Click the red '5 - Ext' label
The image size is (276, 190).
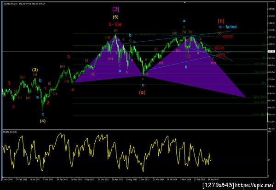(115, 25)
